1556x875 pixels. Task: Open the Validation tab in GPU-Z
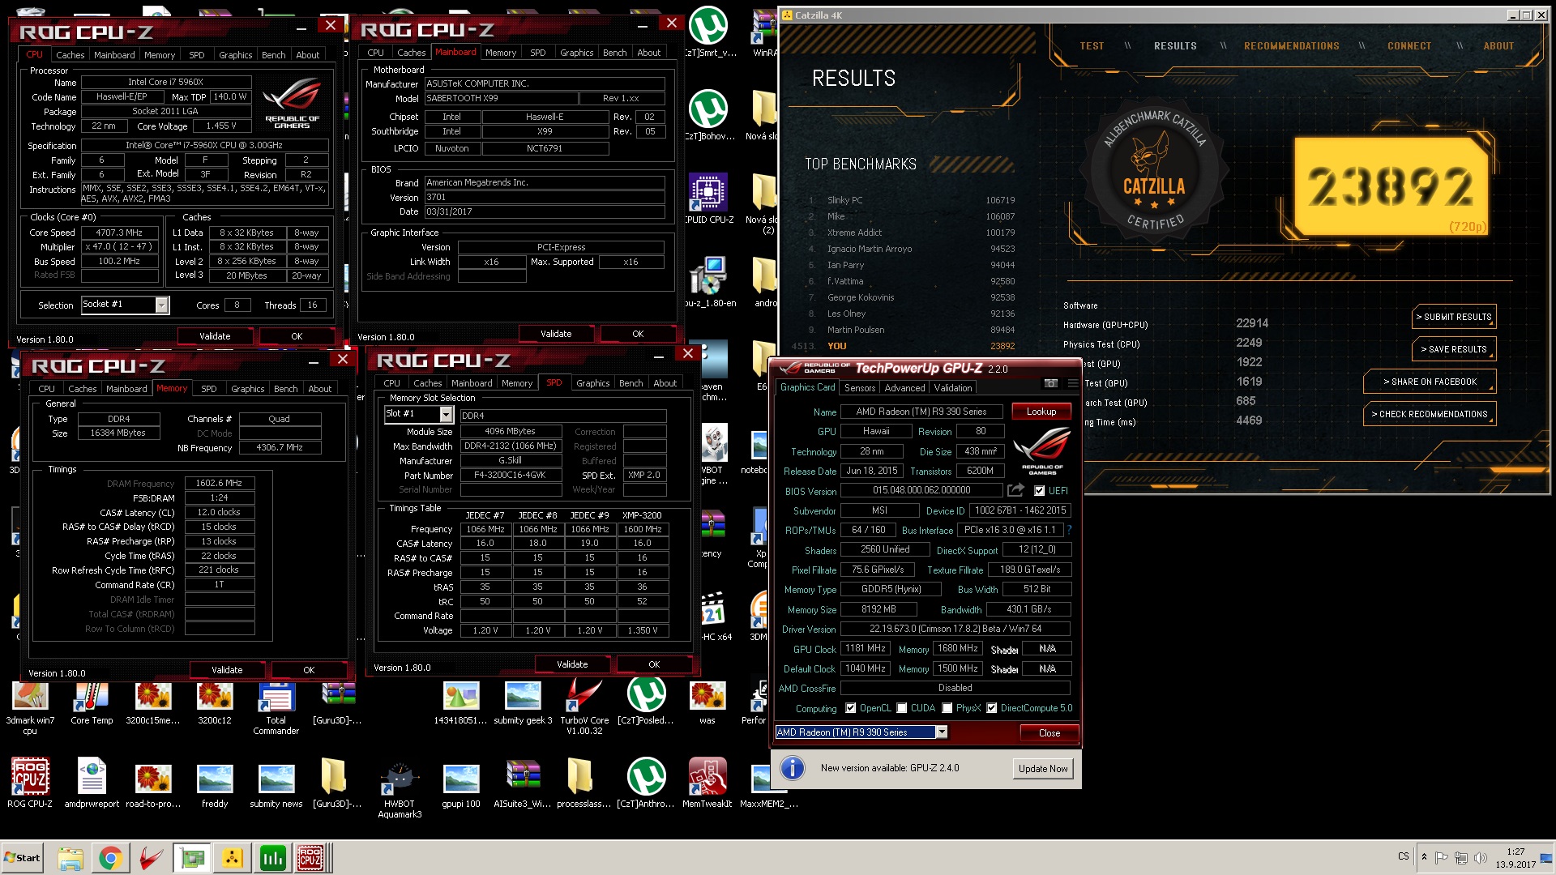[x=953, y=388]
